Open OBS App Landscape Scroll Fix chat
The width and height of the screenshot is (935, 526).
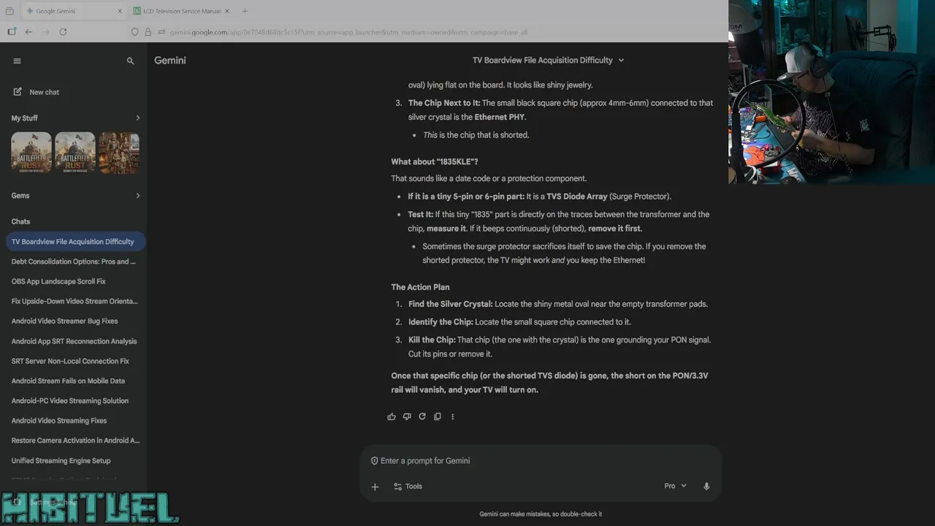point(75,281)
